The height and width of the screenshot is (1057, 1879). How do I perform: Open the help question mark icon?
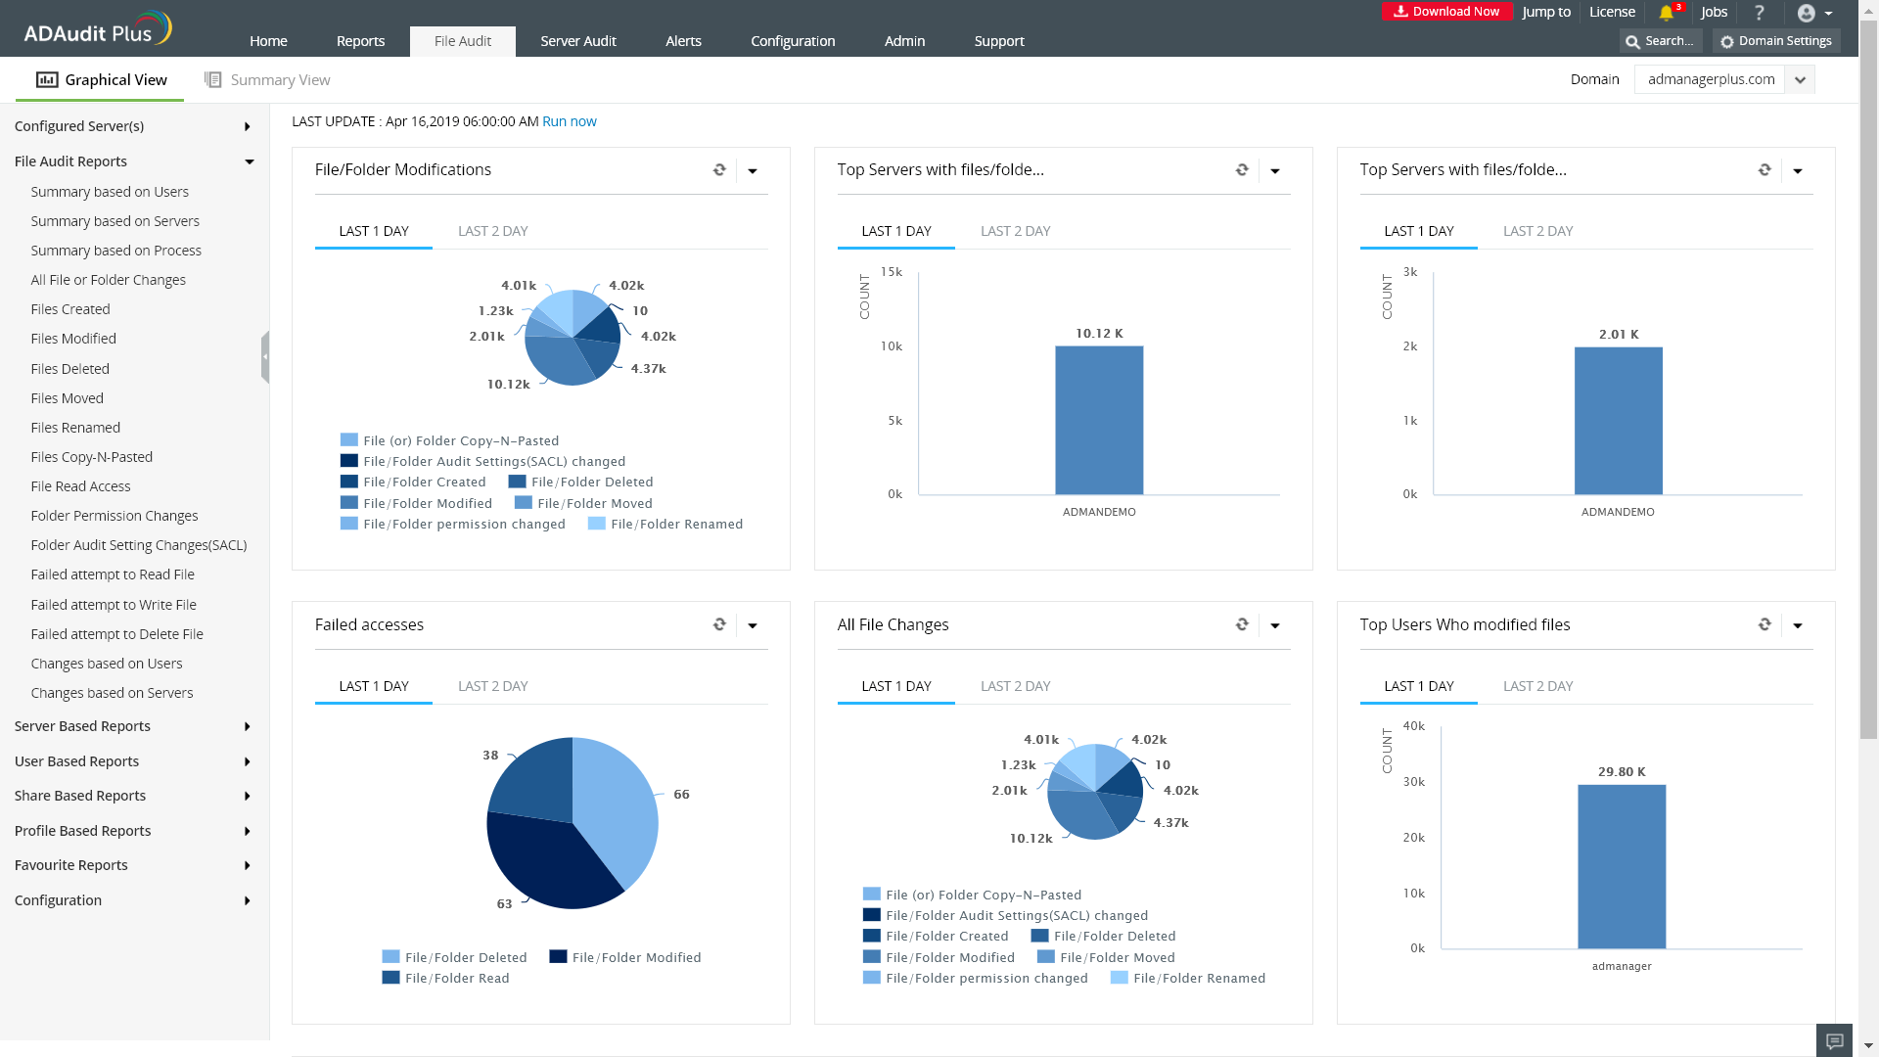coord(1759,12)
